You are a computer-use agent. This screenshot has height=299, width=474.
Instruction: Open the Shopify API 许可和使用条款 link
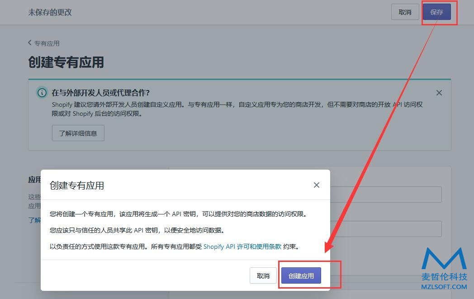tap(242, 247)
